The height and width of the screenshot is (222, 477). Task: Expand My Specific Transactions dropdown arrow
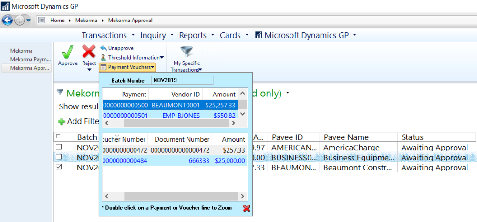201,70
